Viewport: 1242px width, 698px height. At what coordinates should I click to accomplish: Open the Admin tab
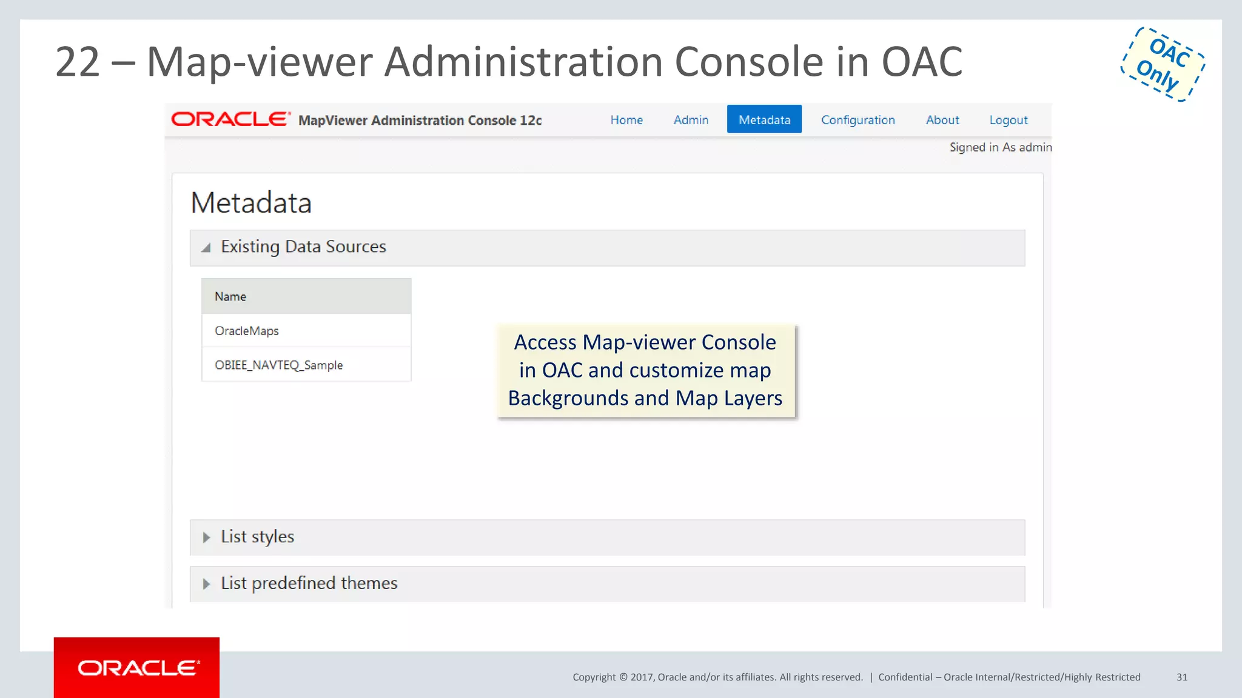(691, 120)
